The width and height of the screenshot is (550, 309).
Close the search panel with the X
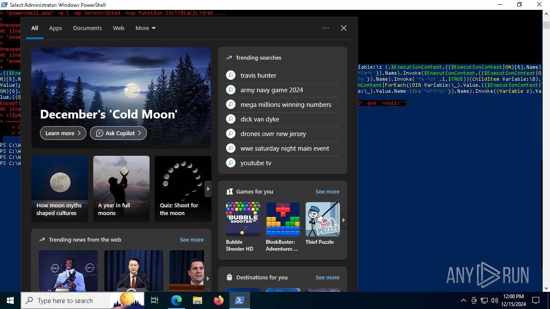(344, 28)
